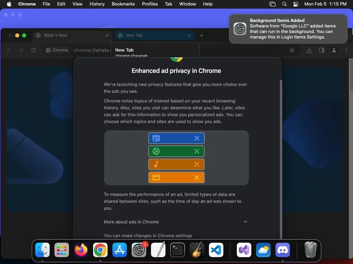353x264 pixels.
Task: Open GarageBand from the dock
Action: coord(197,250)
